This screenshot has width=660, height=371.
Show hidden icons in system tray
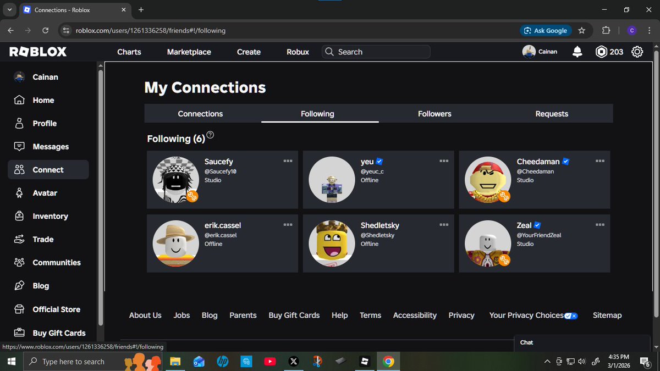pyautogui.click(x=547, y=362)
